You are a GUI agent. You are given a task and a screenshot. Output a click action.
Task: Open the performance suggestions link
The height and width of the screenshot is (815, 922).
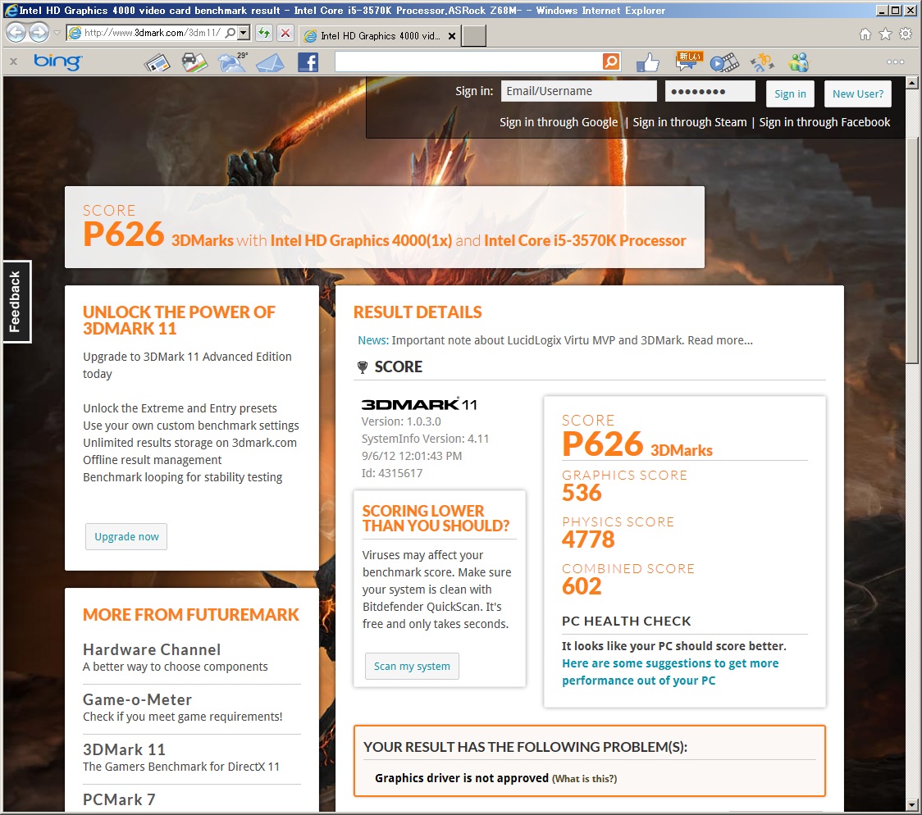(669, 672)
